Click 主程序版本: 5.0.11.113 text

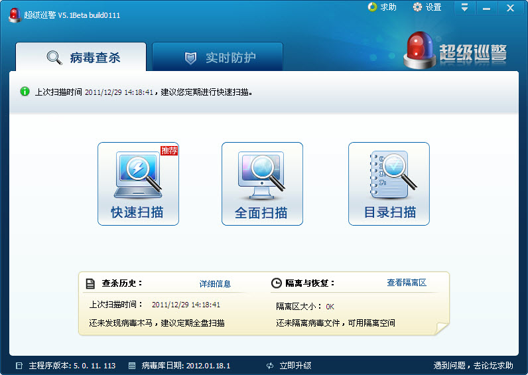(72, 366)
